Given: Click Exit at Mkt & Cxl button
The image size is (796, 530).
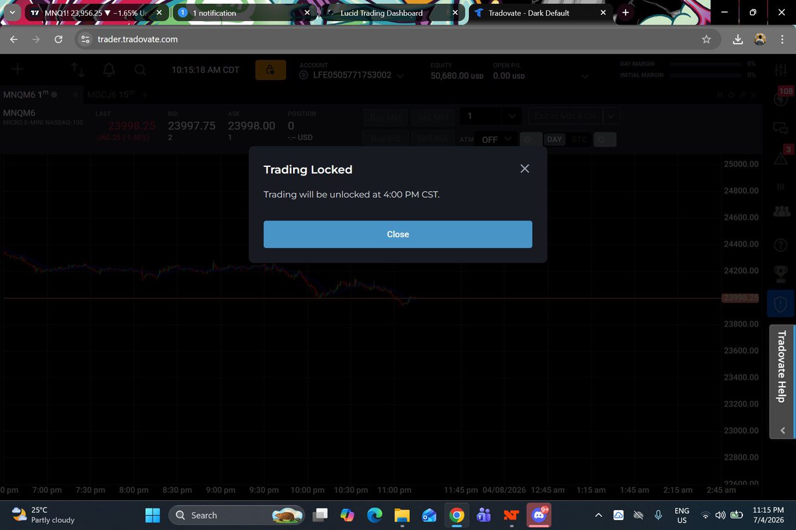Looking at the screenshot, I should 565,116.
